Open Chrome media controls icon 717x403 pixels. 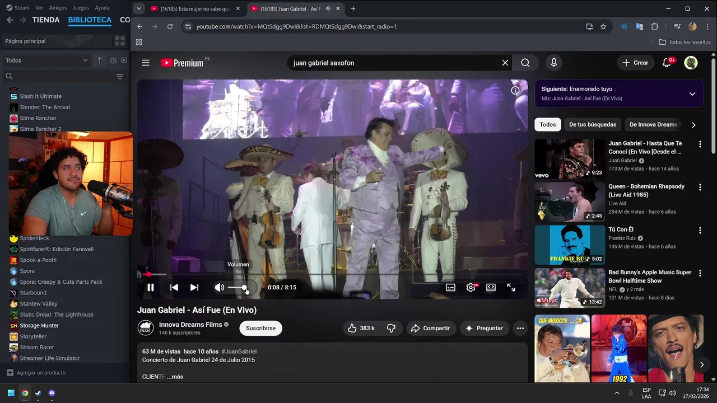(677, 26)
